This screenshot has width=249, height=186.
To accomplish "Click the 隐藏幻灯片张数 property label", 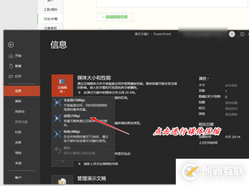I will 210,96.
